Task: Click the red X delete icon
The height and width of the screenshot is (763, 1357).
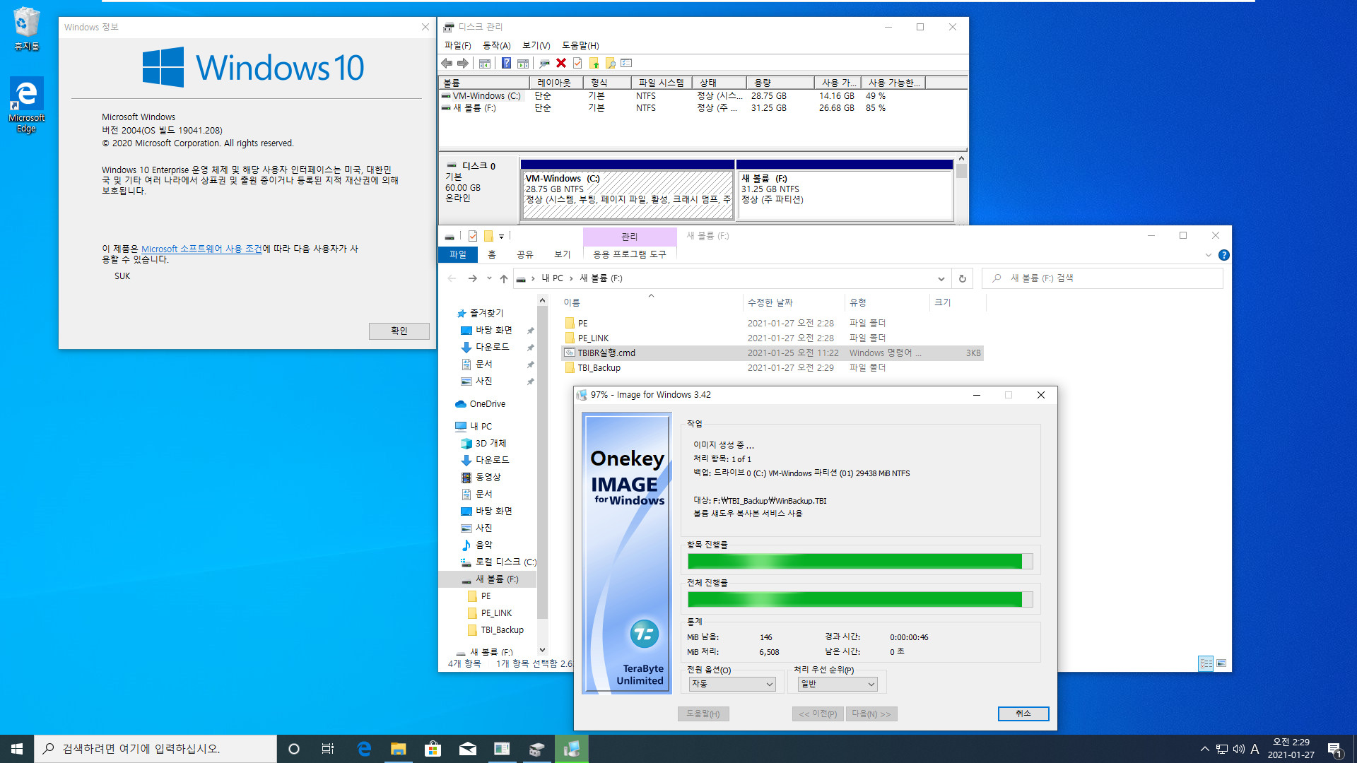Action: point(561,64)
